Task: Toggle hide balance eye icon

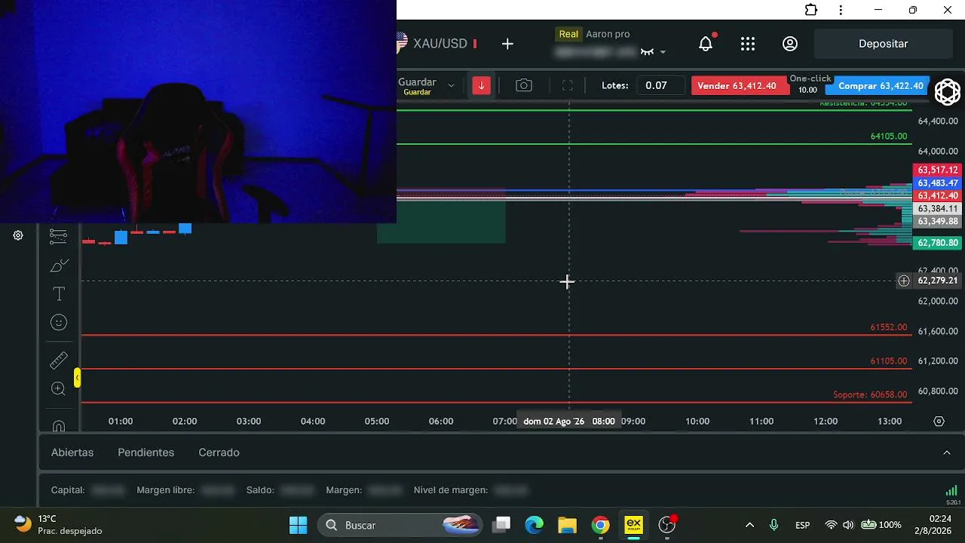Action: click(x=647, y=52)
